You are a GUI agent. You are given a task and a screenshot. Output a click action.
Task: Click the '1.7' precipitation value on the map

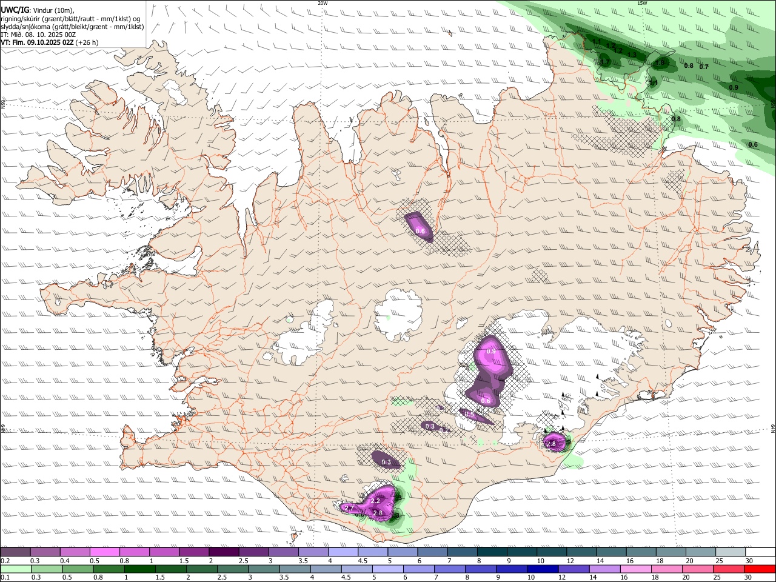coord(604,61)
